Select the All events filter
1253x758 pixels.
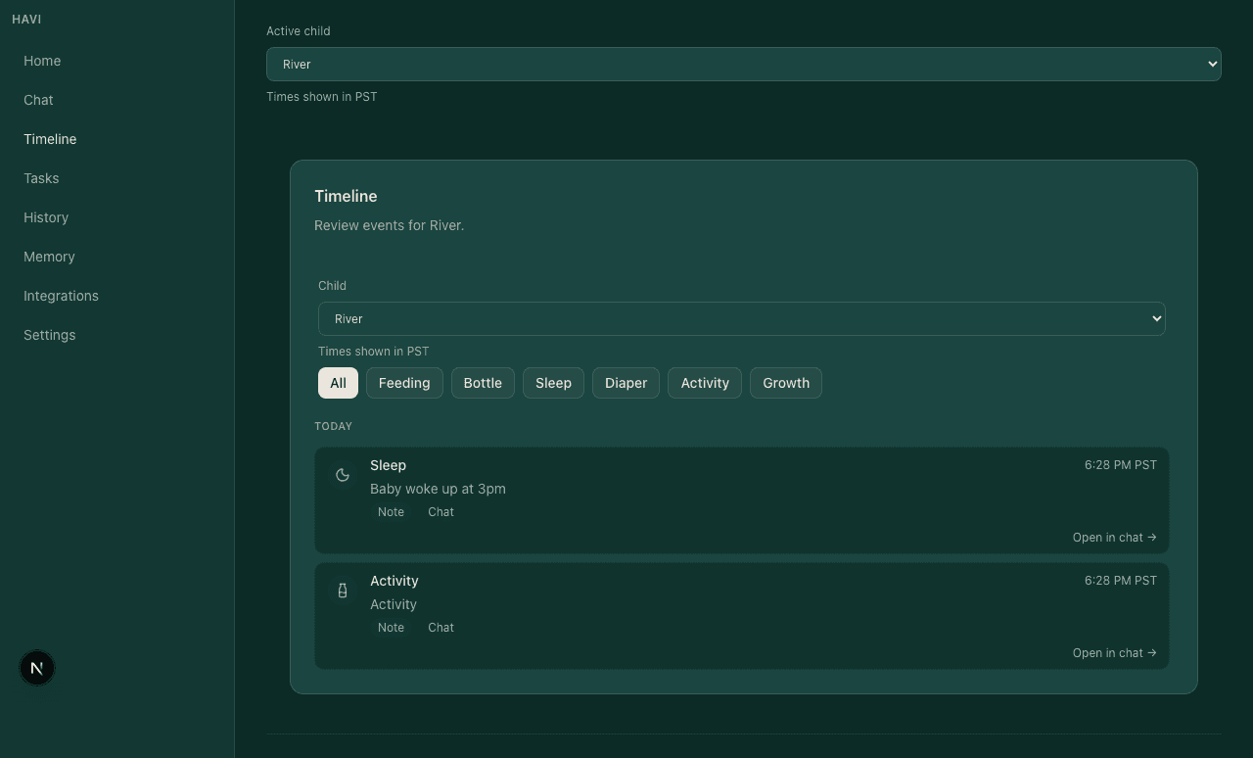click(x=338, y=383)
